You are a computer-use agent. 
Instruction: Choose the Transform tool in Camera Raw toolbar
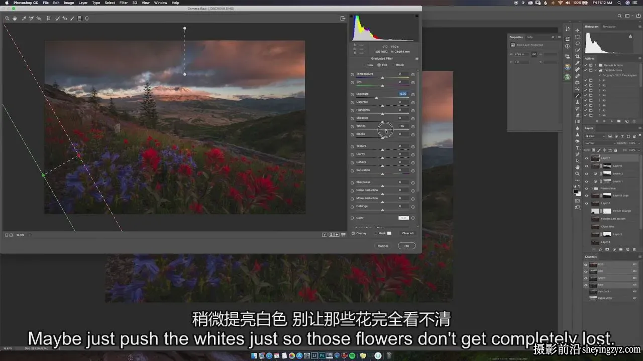click(48, 19)
